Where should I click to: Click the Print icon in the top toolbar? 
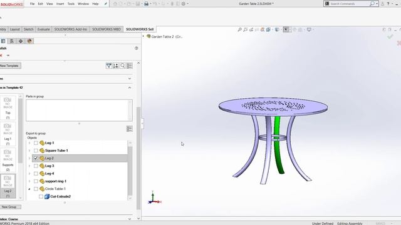coord(146,4)
